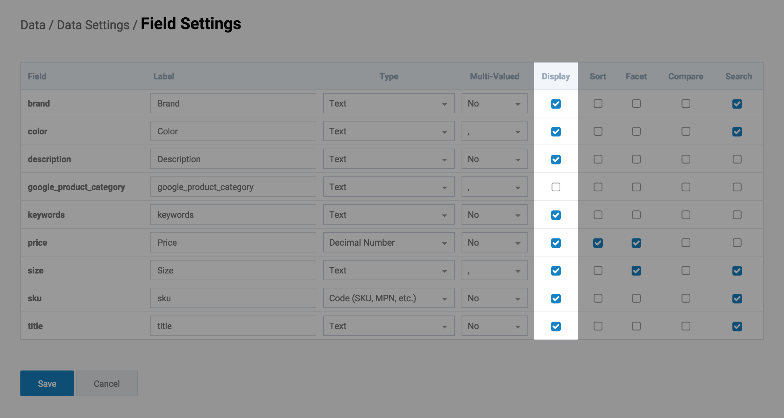Screen dimensions: 784x418
Task: Uncheck Sort checkbox for price row
Action: (x=598, y=243)
